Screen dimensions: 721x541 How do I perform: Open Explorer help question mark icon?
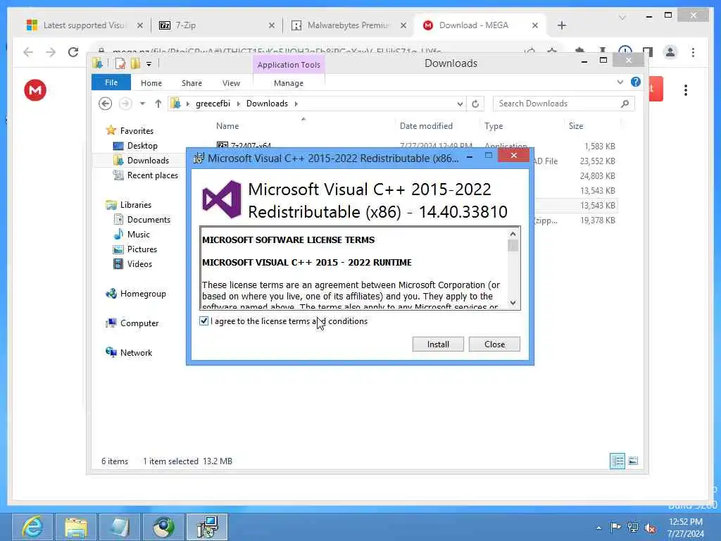coord(636,82)
